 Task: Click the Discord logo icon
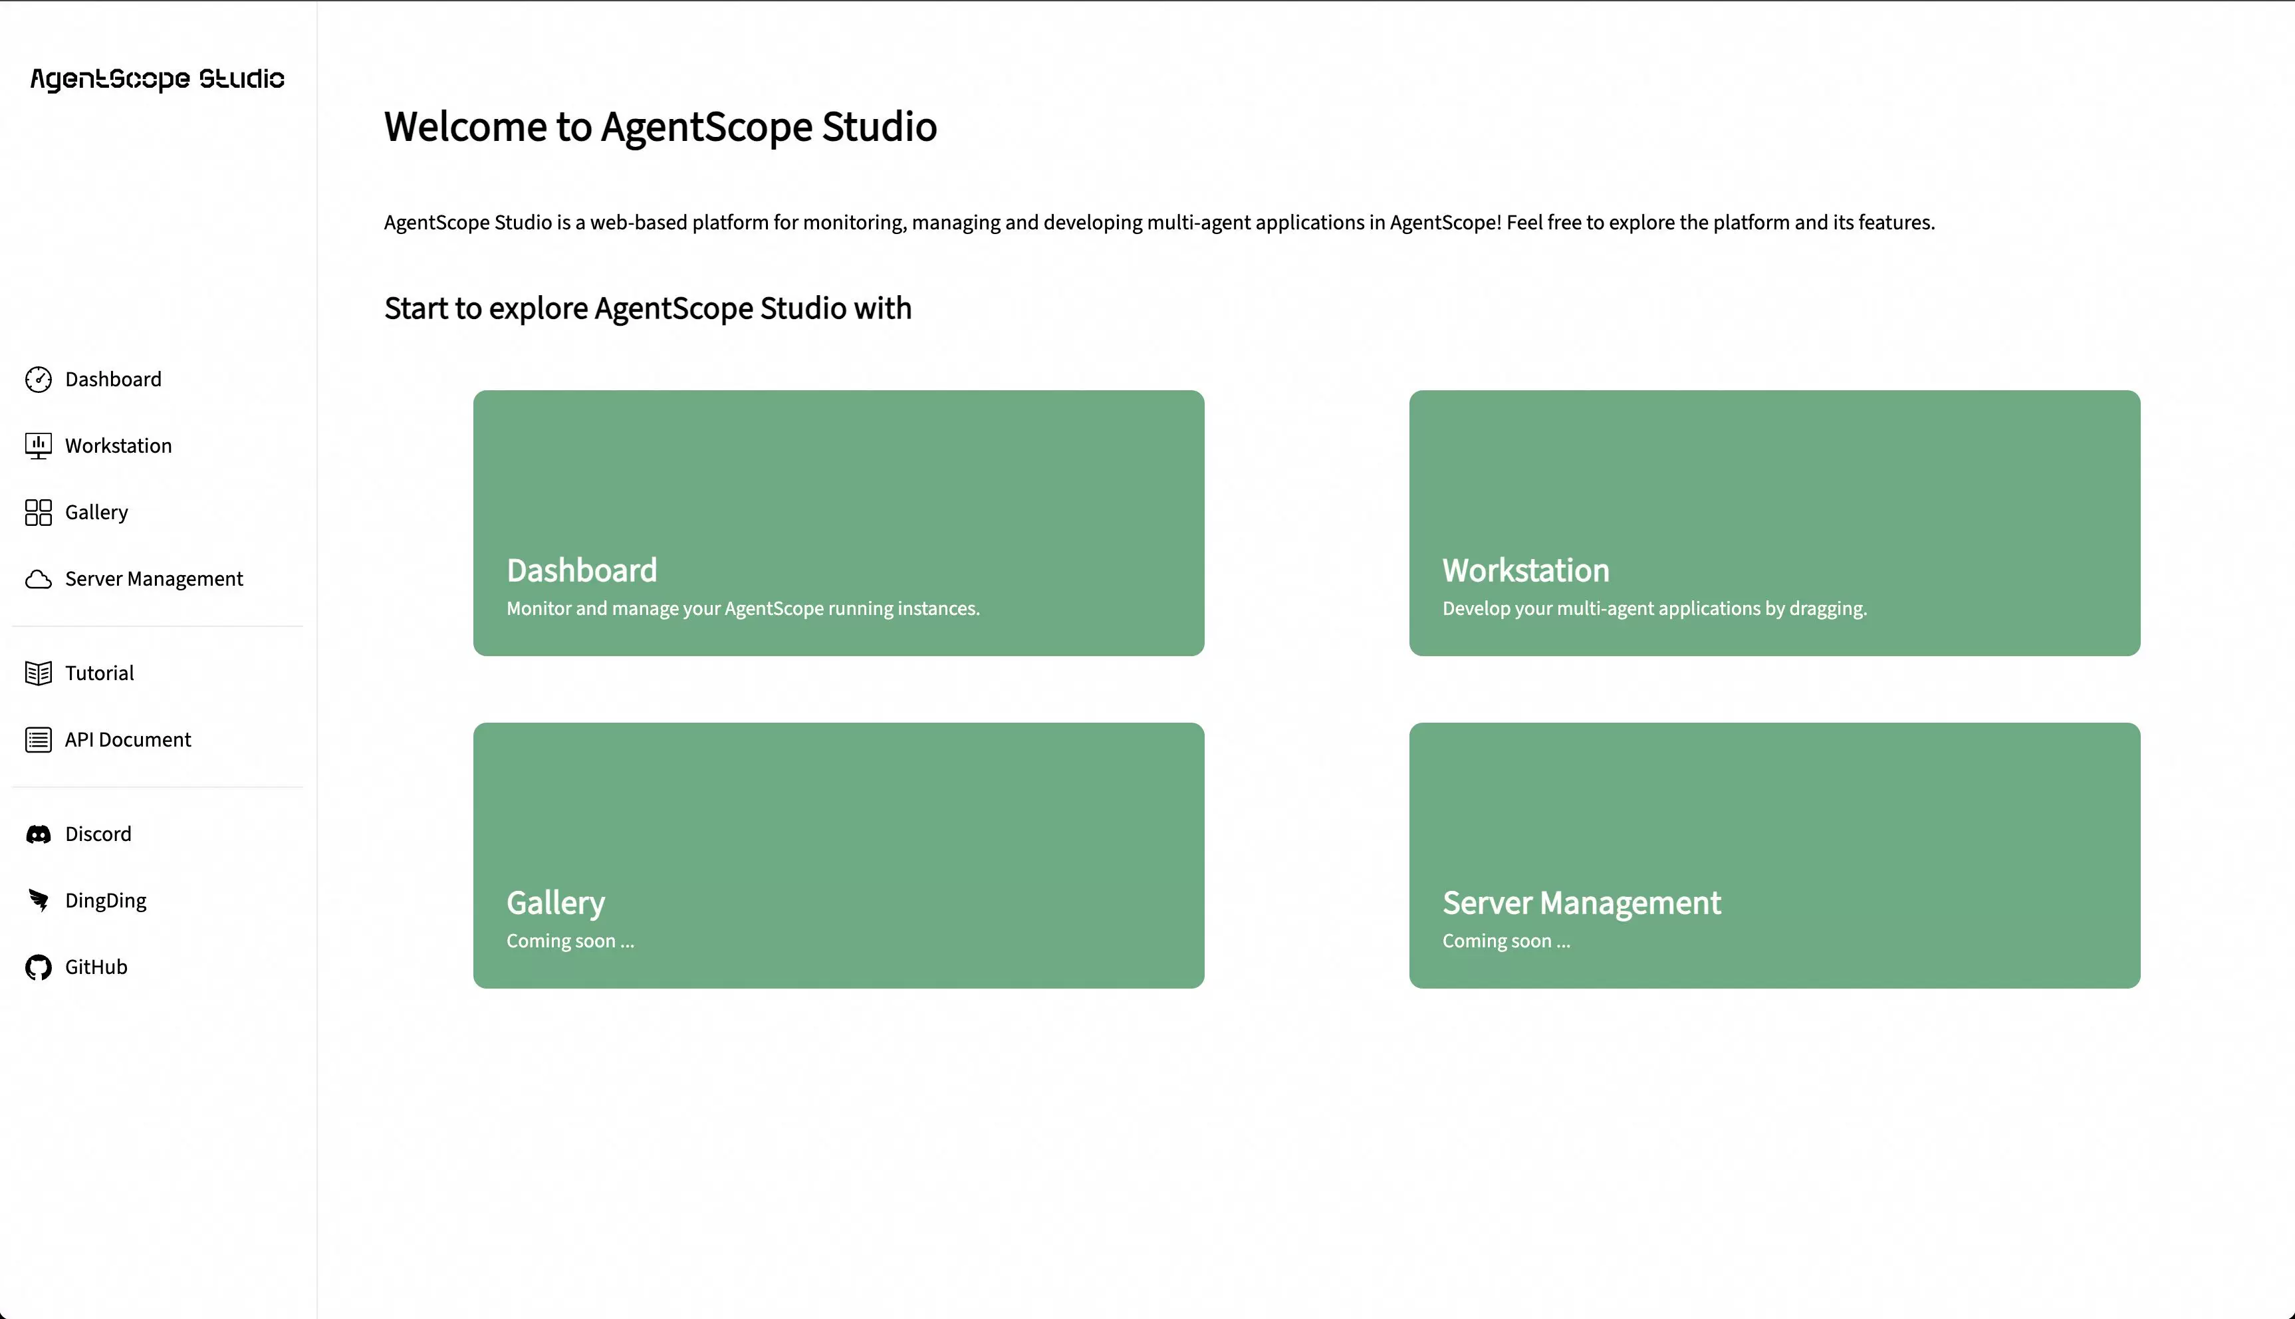click(38, 834)
